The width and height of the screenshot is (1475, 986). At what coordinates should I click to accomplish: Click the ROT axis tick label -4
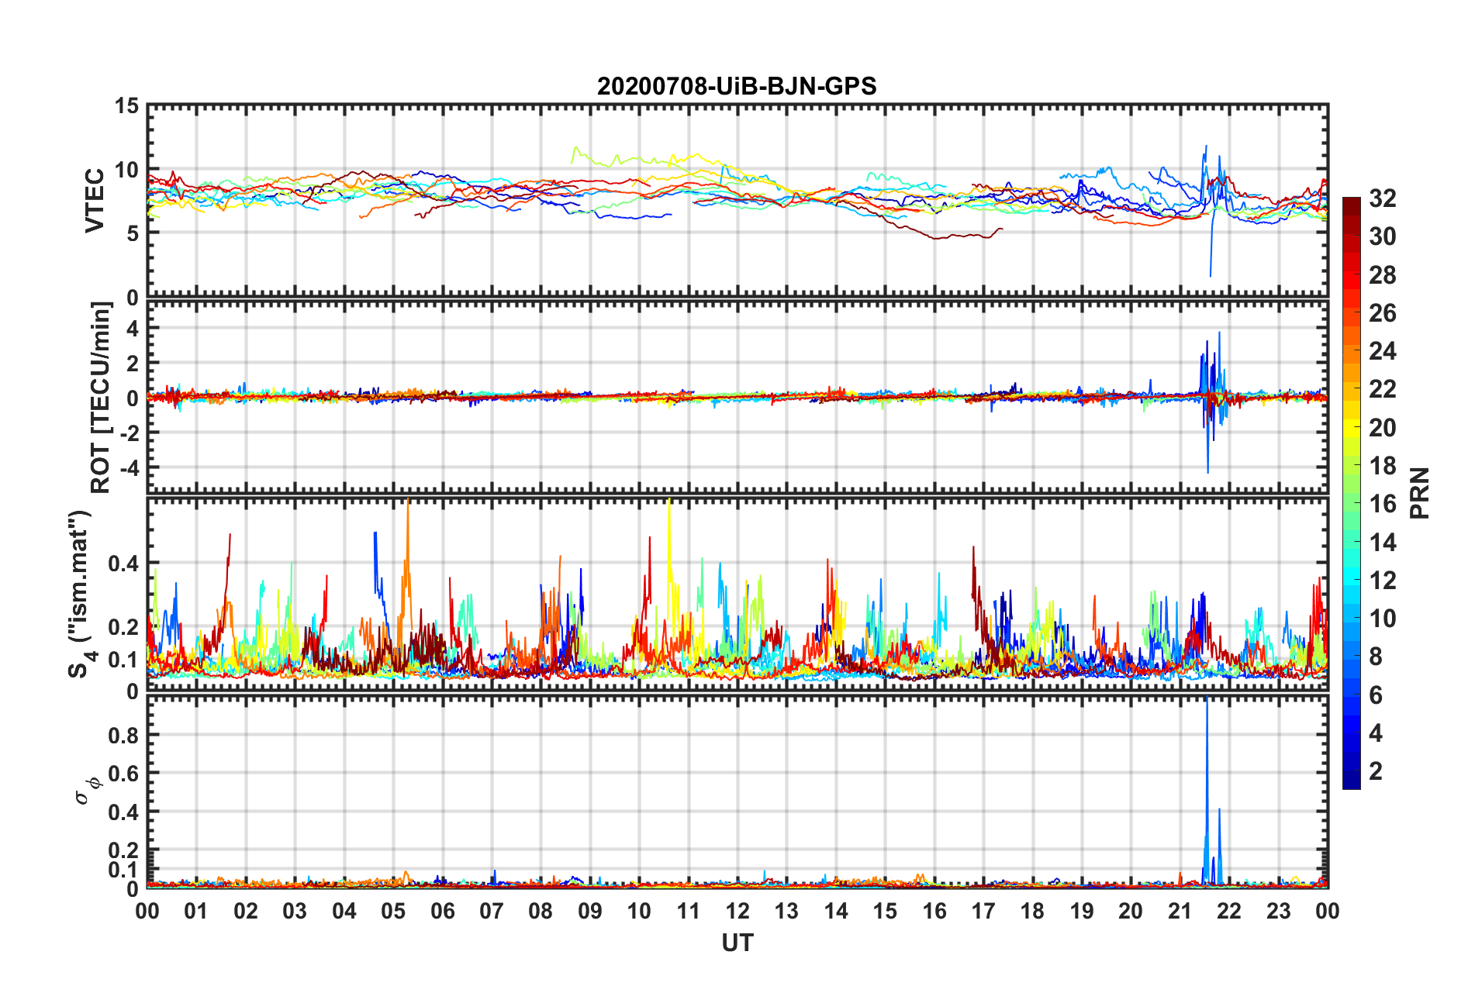click(x=128, y=468)
